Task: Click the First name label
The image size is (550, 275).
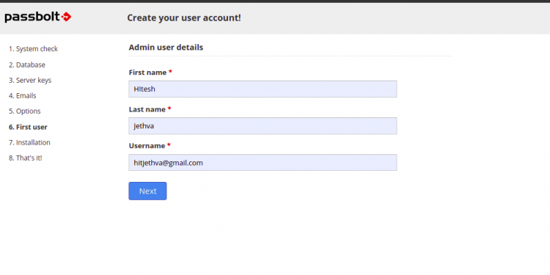Action: [x=147, y=73]
